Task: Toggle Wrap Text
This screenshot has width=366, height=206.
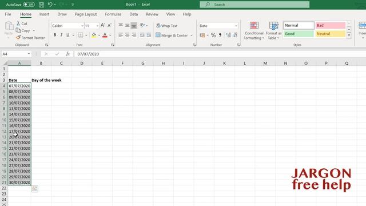Action: [x=167, y=26]
